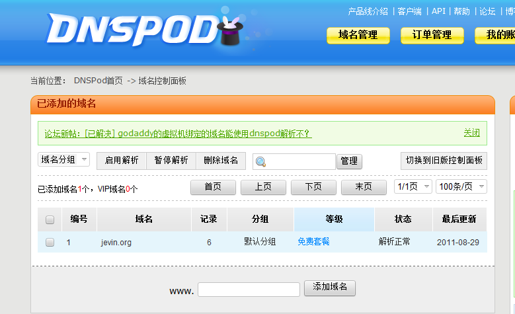
Task: Click the 删除域名 button
Action: (221, 160)
